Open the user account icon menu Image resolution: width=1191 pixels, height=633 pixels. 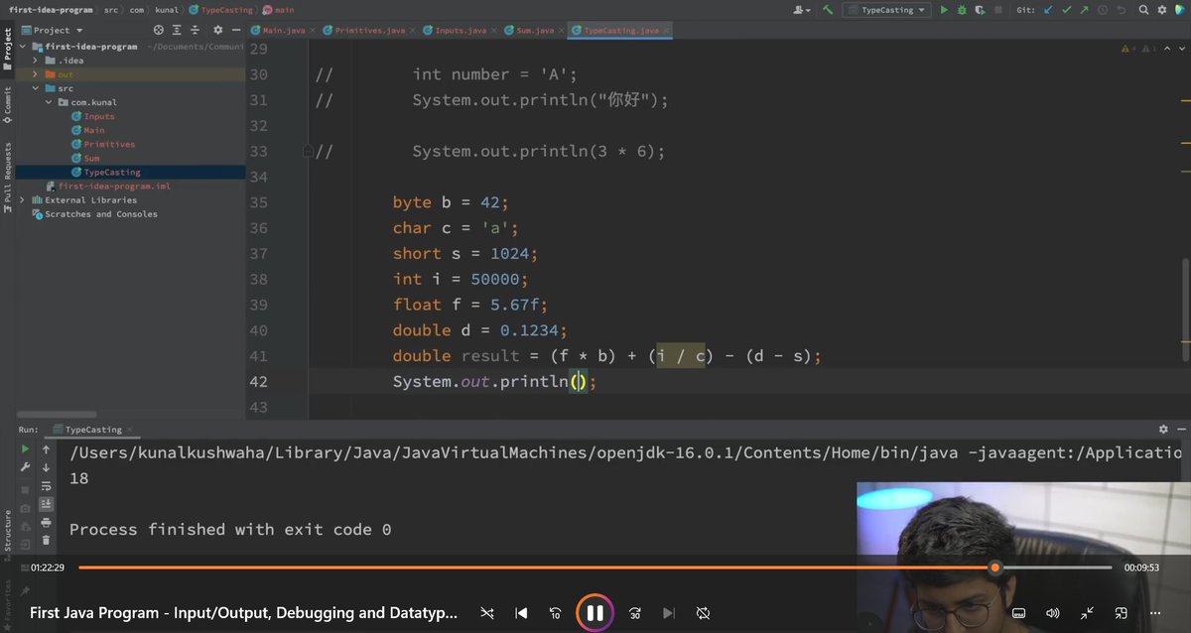click(802, 10)
